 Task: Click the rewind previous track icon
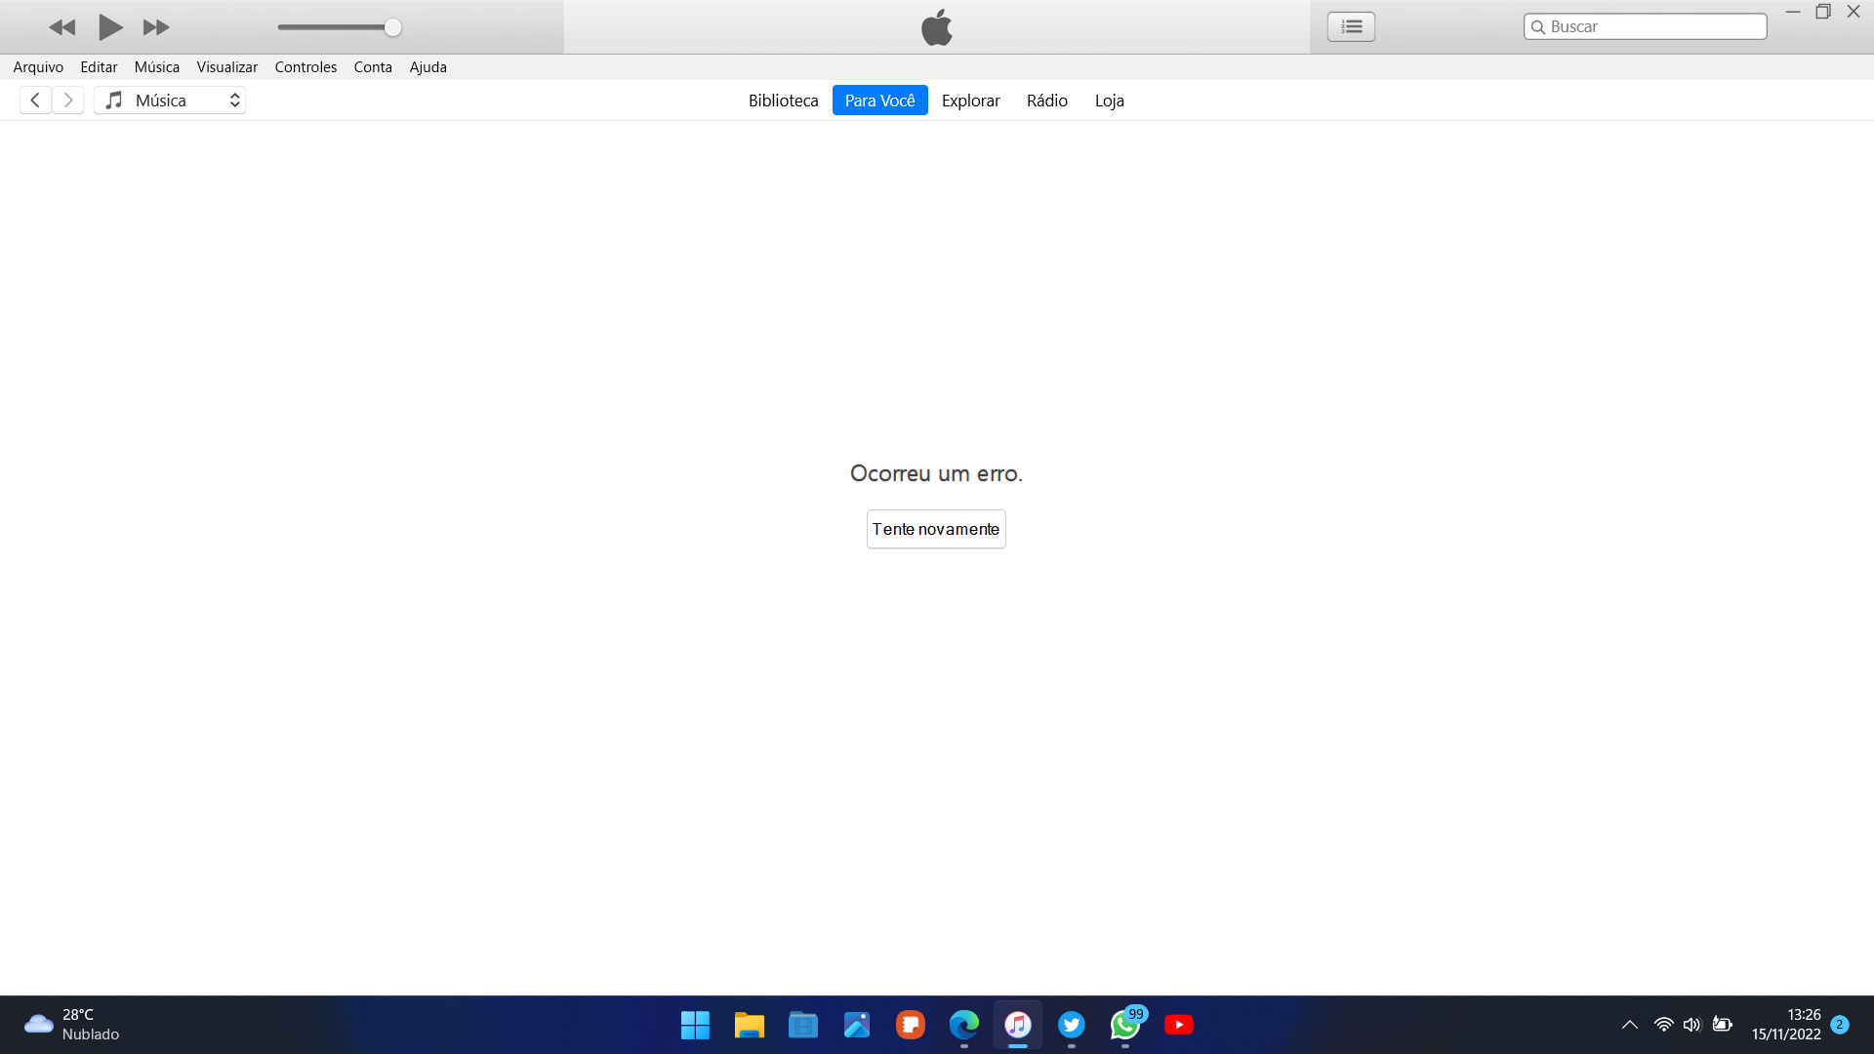62,27
